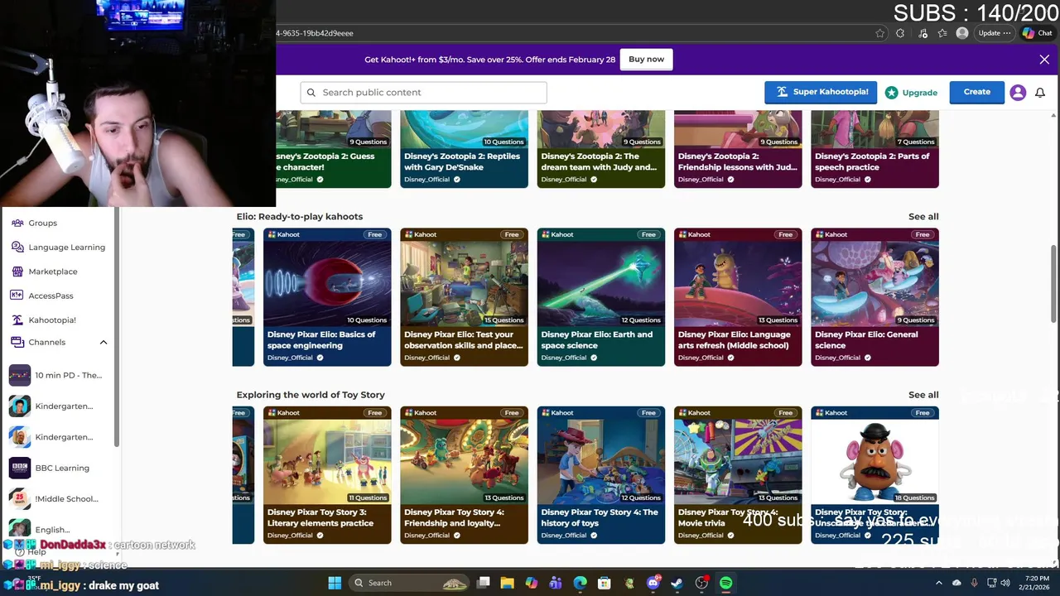Open Steam from the taskbar
The height and width of the screenshot is (596, 1060).
tap(677, 583)
